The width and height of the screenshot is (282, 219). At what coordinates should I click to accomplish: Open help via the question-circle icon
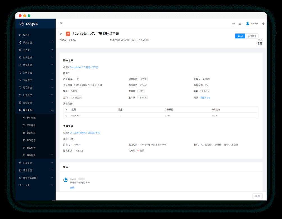click(233, 24)
